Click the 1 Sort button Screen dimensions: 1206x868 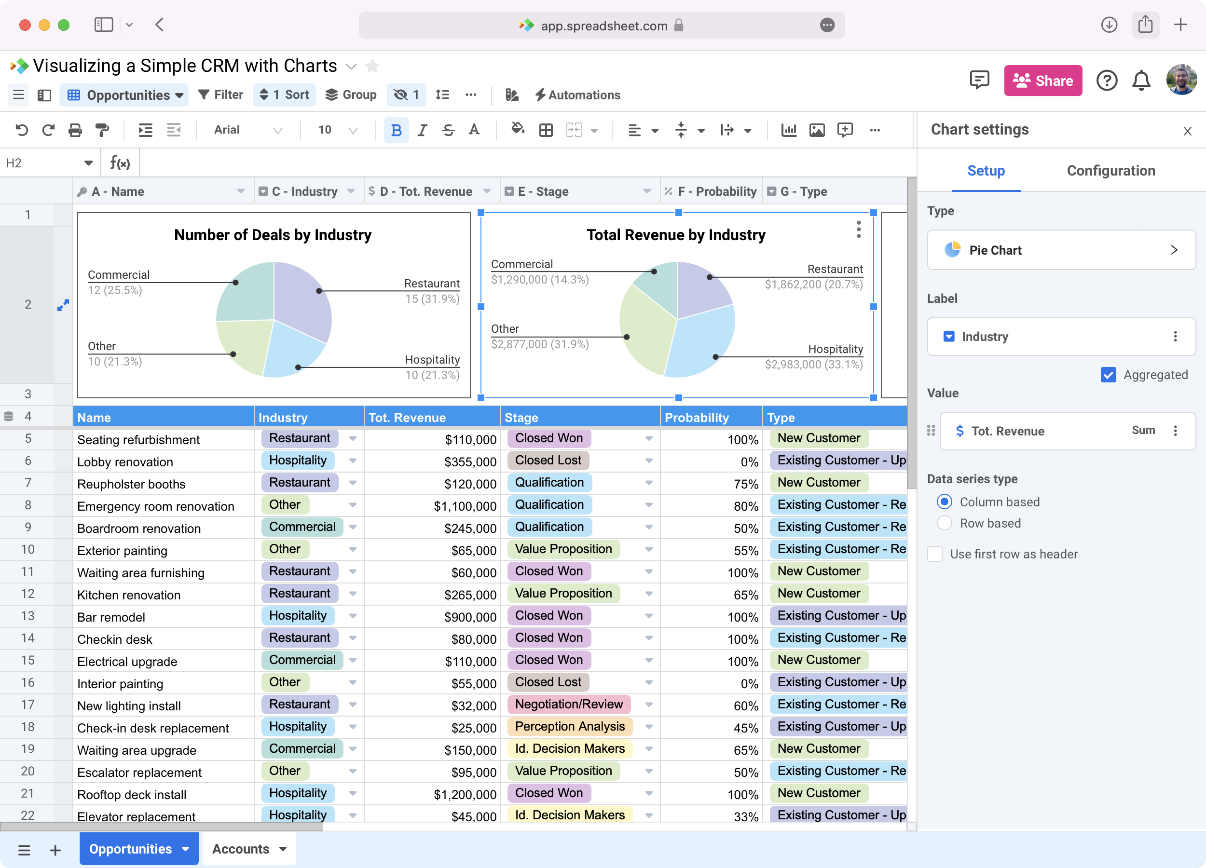click(x=285, y=95)
